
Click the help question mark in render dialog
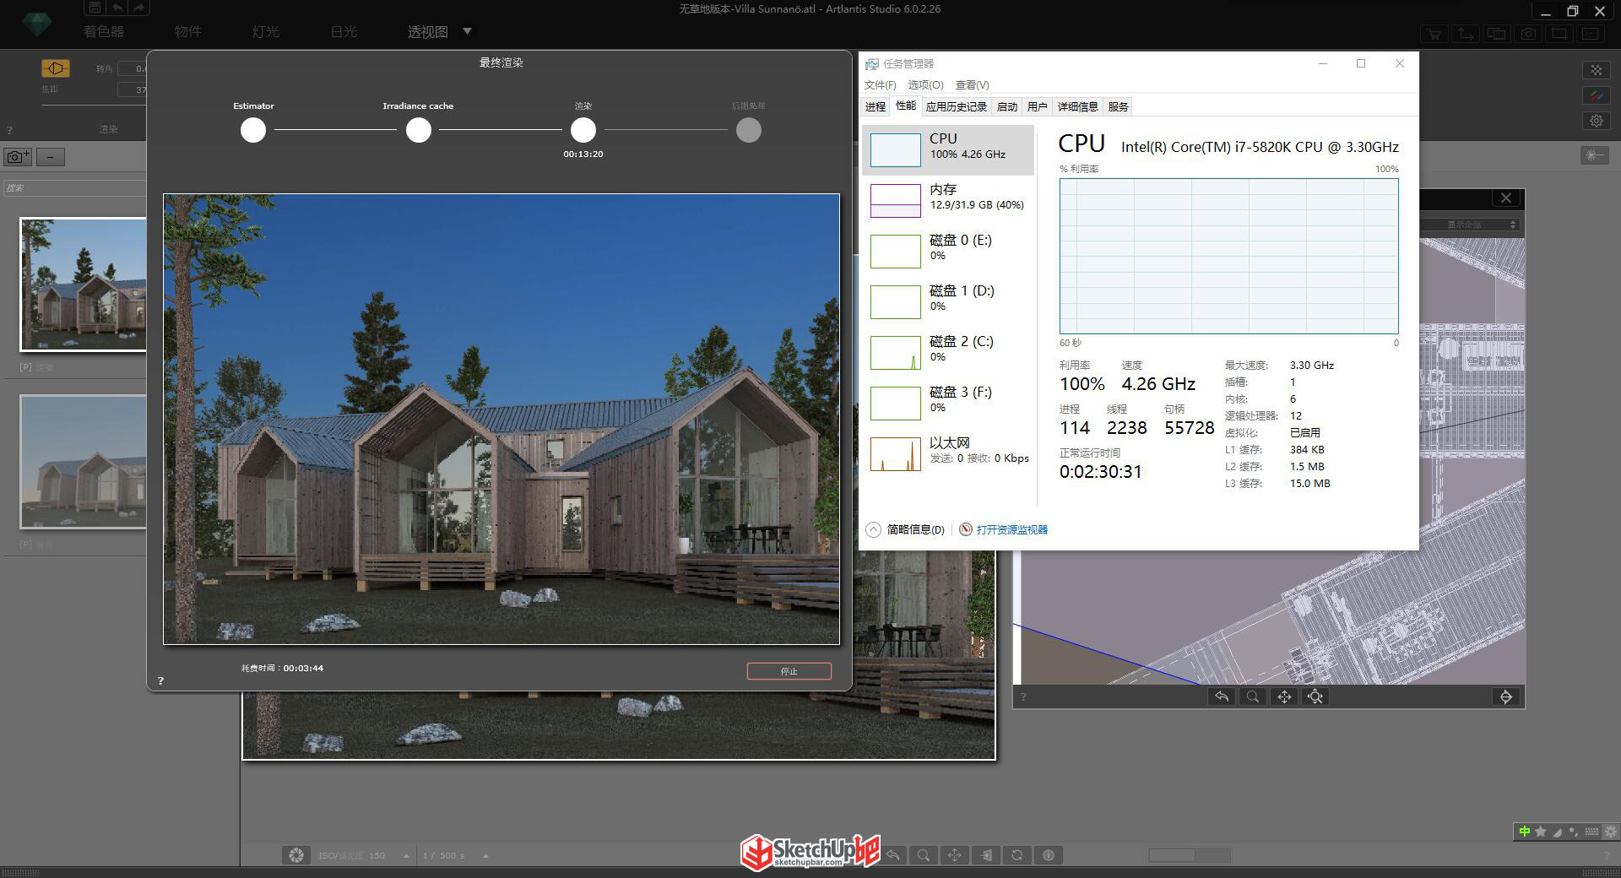[x=160, y=680]
